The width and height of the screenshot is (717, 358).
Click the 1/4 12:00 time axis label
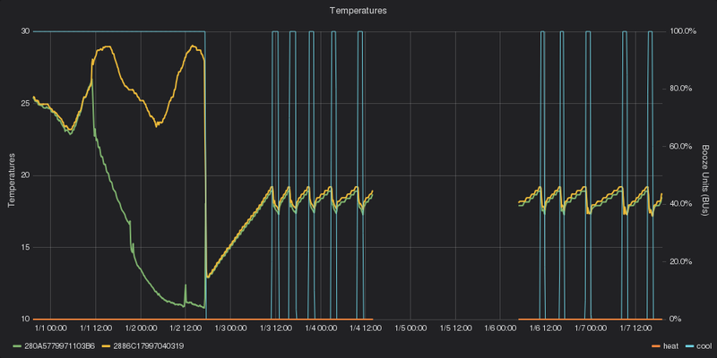coord(366,328)
